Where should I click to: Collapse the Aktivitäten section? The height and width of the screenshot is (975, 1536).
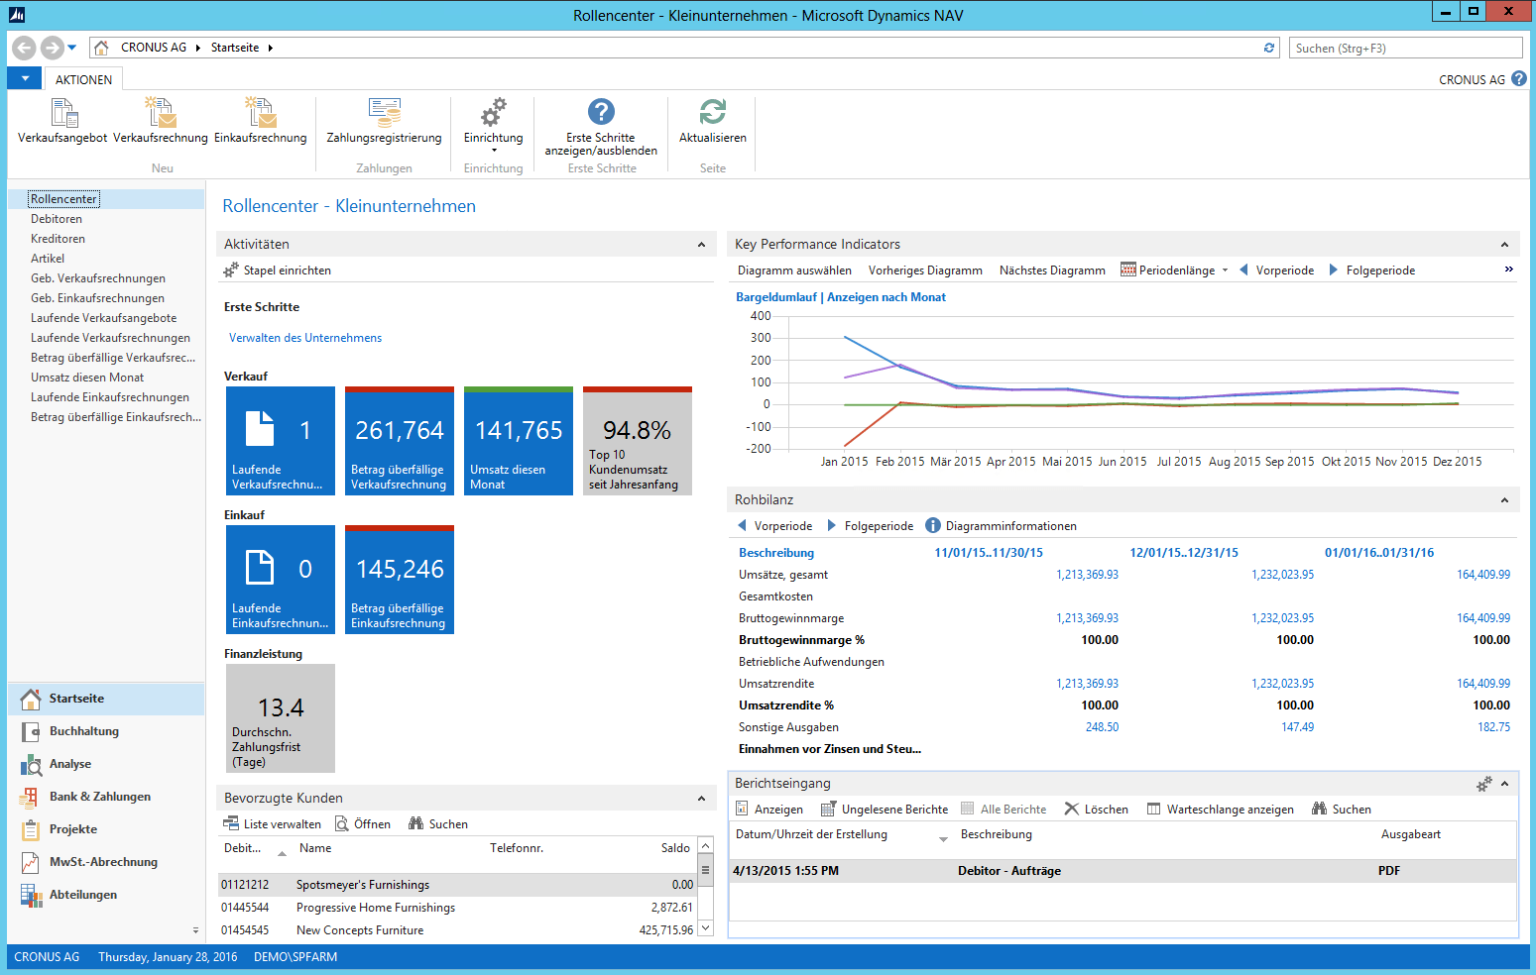pos(701,245)
